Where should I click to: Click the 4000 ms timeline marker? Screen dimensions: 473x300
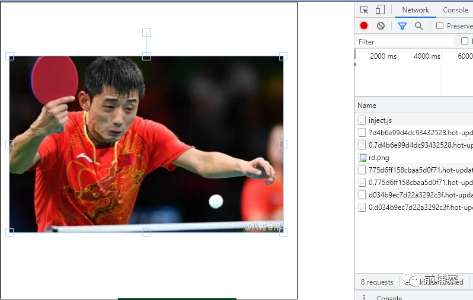click(427, 56)
